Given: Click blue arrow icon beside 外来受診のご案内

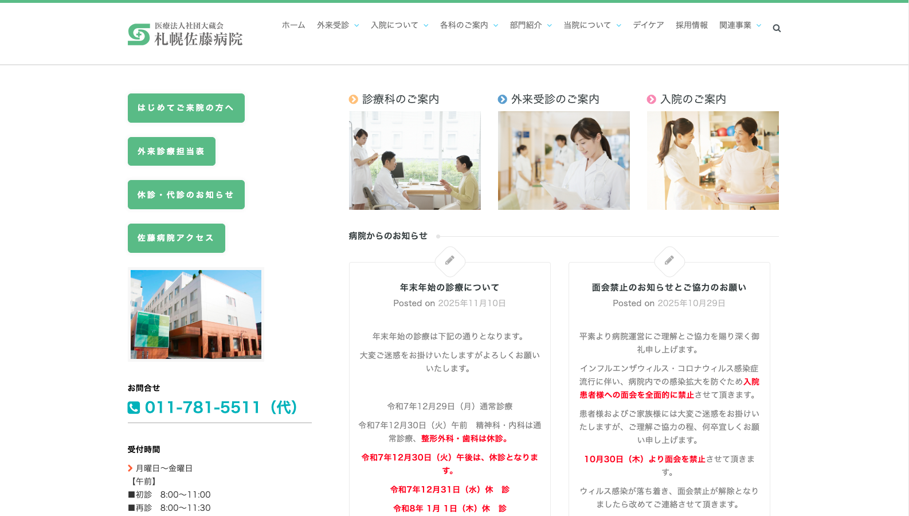Looking at the screenshot, I should pyautogui.click(x=503, y=100).
